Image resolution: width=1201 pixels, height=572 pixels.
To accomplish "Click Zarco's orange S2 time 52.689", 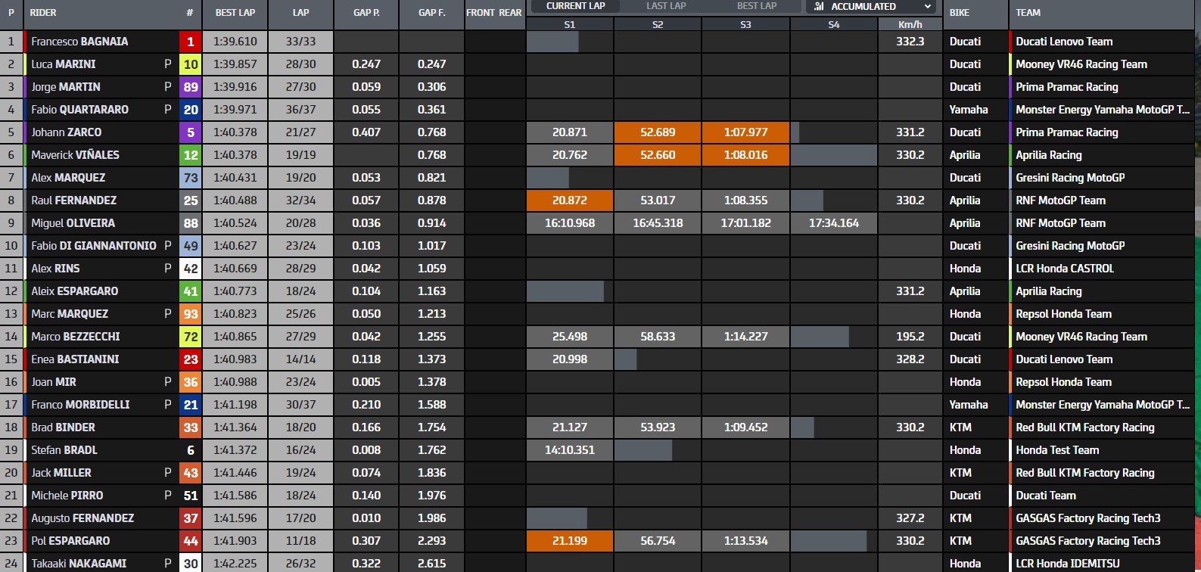I will (658, 132).
